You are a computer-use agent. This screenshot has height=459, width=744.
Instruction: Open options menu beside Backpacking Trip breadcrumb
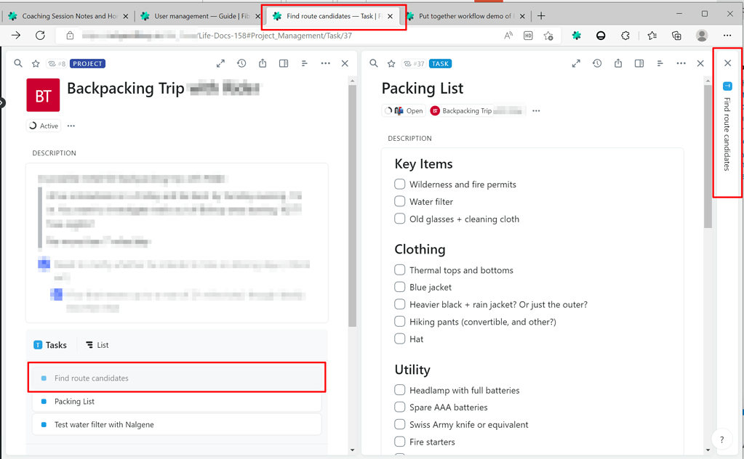pyautogui.click(x=536, y=110)
